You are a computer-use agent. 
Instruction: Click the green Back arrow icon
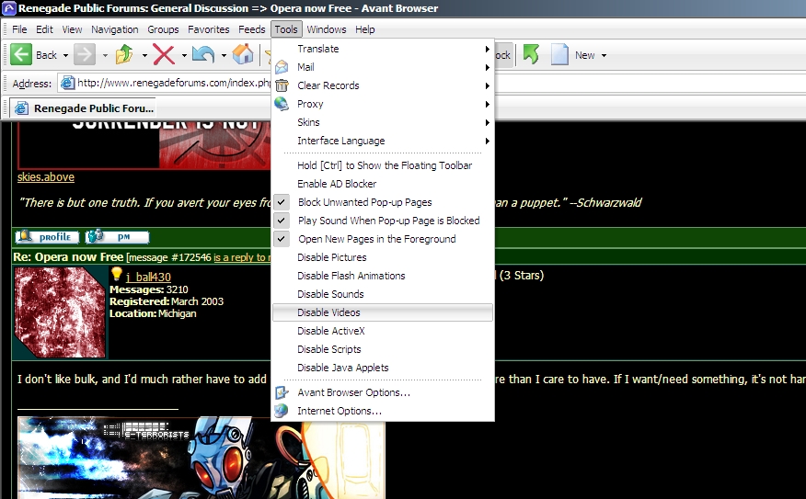pos(21,55)
